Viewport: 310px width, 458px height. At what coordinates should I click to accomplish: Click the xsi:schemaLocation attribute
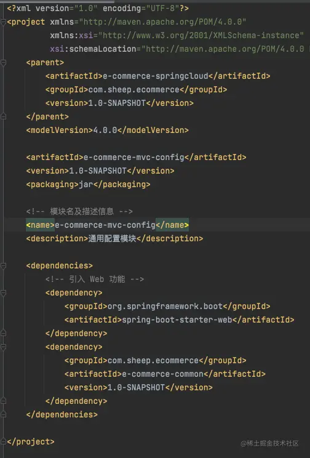(93, 49)
